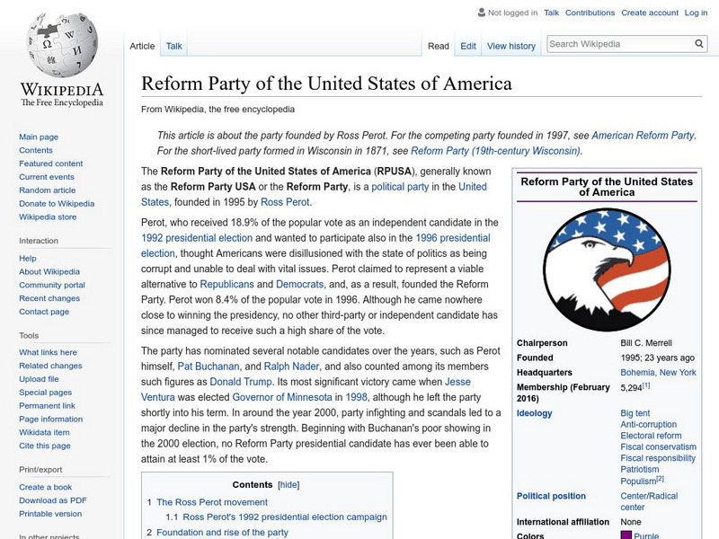Open Printable version link
The width and height of the screenshot is (719, 539).
pyautogui.click(x=50, y=513)
